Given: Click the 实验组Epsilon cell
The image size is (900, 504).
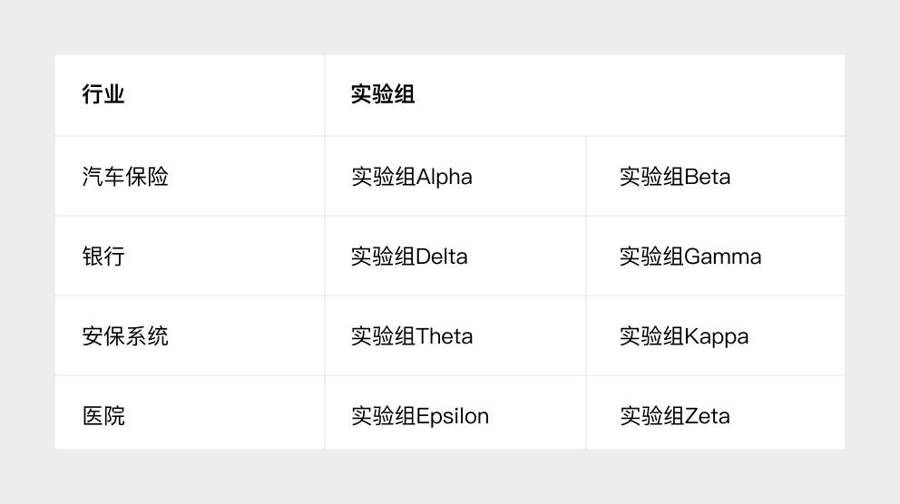Looking at the screenshot, I should coord(455,412).
